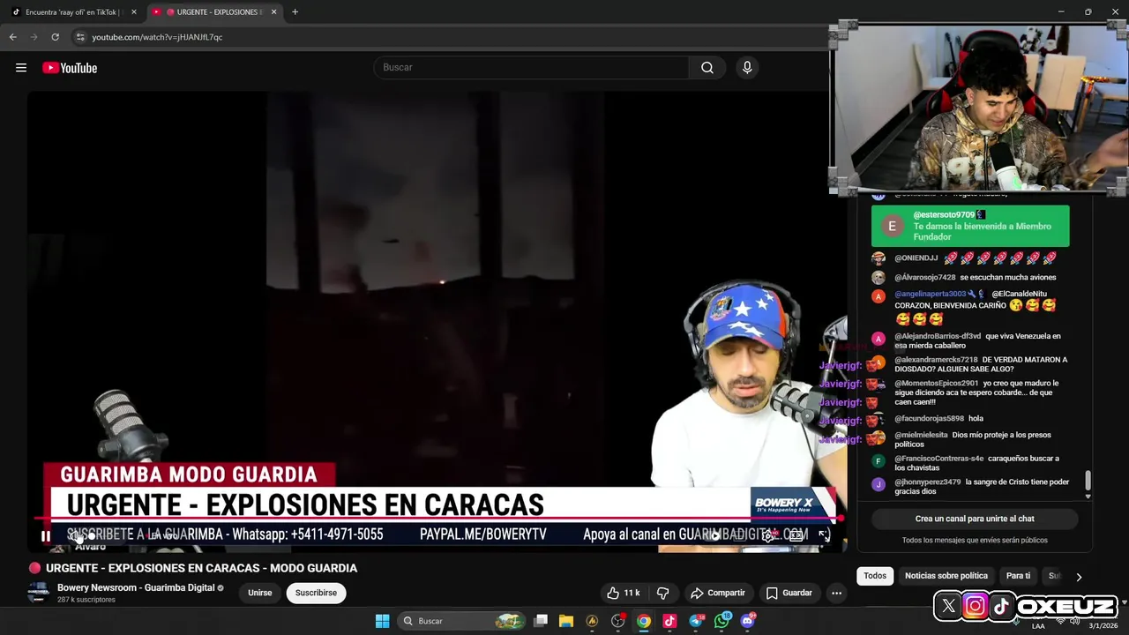1129x635 pixels.
Task: Click @MomentosEpicos2901 chat message
Action: (x=970, y=392)
